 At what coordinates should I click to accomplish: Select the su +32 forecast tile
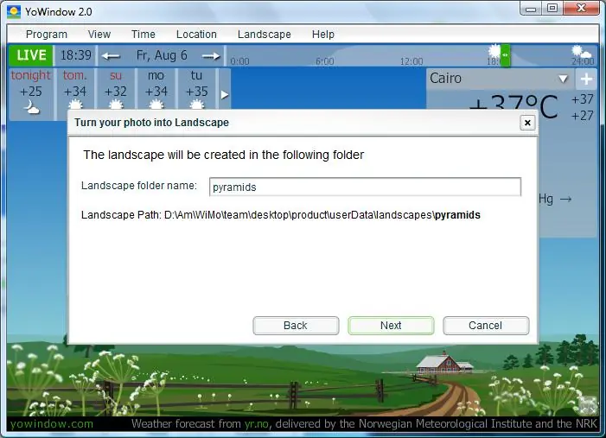[x=116, y=89]
